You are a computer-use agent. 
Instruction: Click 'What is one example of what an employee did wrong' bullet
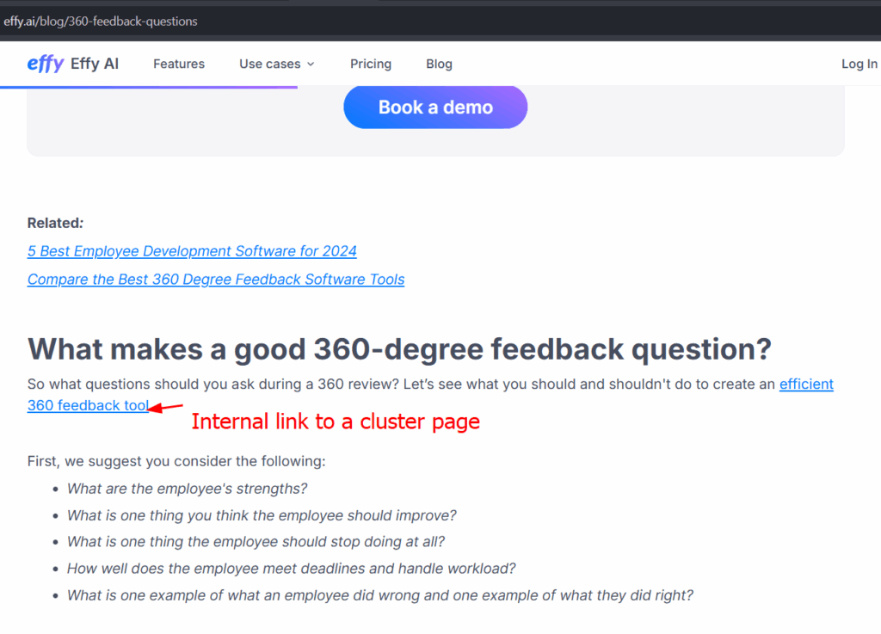[x=379, y=595]
